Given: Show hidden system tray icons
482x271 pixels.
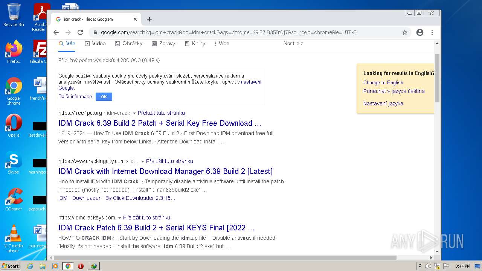Looking at the screenshot, I should coord(420,266).
